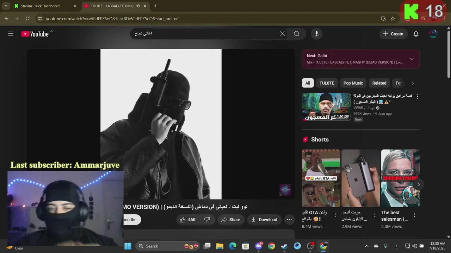Viewport: 451px width, 253px height.
Task: Open the YouTube account avatar menu
Action: pos(433,34)
